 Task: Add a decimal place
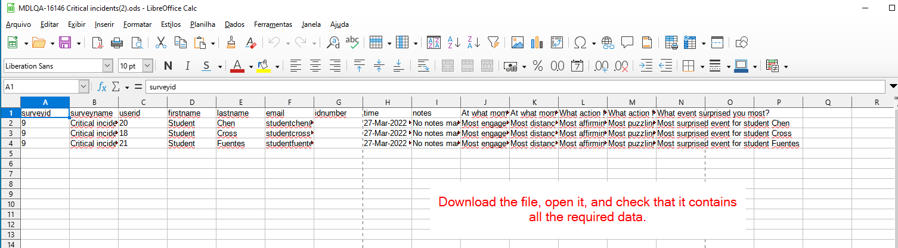coord(601,66)
